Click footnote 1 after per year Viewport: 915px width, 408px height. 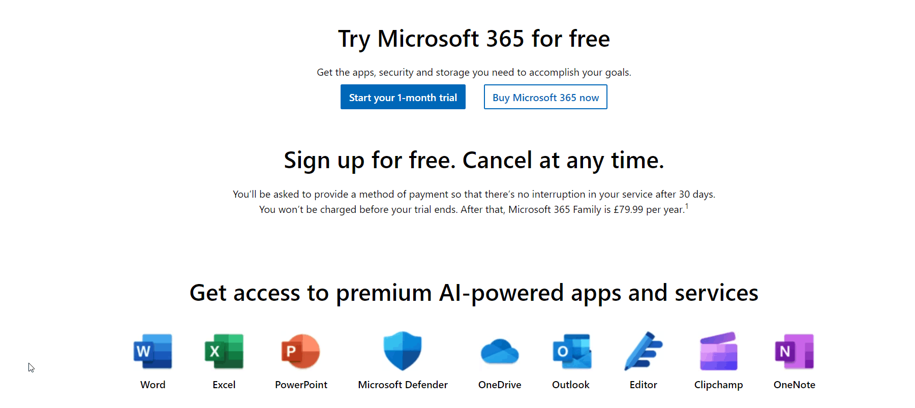click(x=687, y=206)
